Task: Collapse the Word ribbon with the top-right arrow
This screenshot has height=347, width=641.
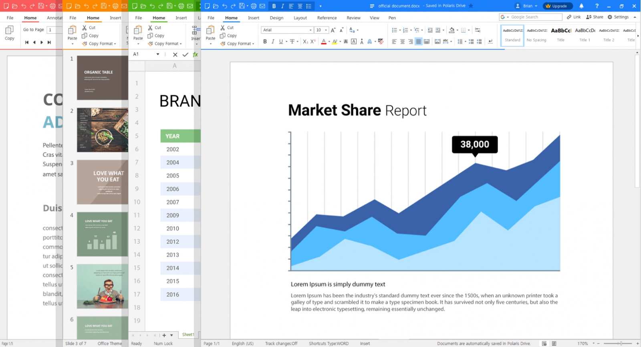Action: point(635,17)
